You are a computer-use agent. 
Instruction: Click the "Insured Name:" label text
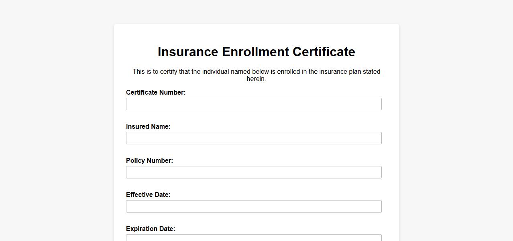point(148,127)
